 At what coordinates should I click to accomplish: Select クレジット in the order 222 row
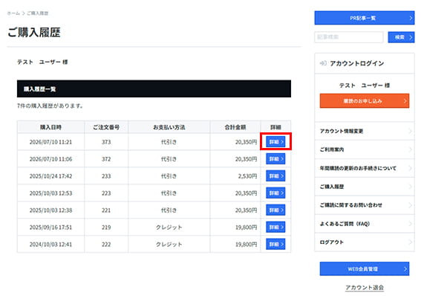tap(169, 245)
